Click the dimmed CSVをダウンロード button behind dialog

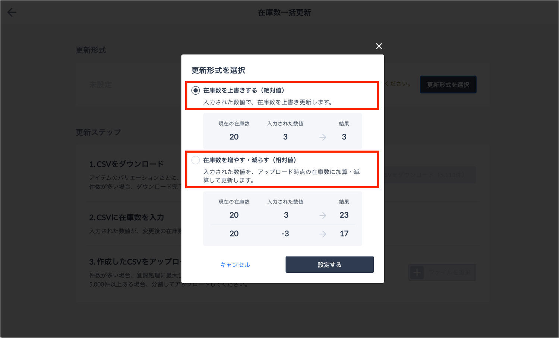430,175
